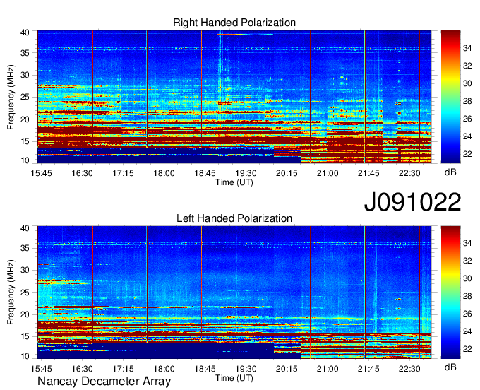Click 35 MHz tick on Left Handed plot
Viewport: 480px width, 390px height.
[25, 248]
